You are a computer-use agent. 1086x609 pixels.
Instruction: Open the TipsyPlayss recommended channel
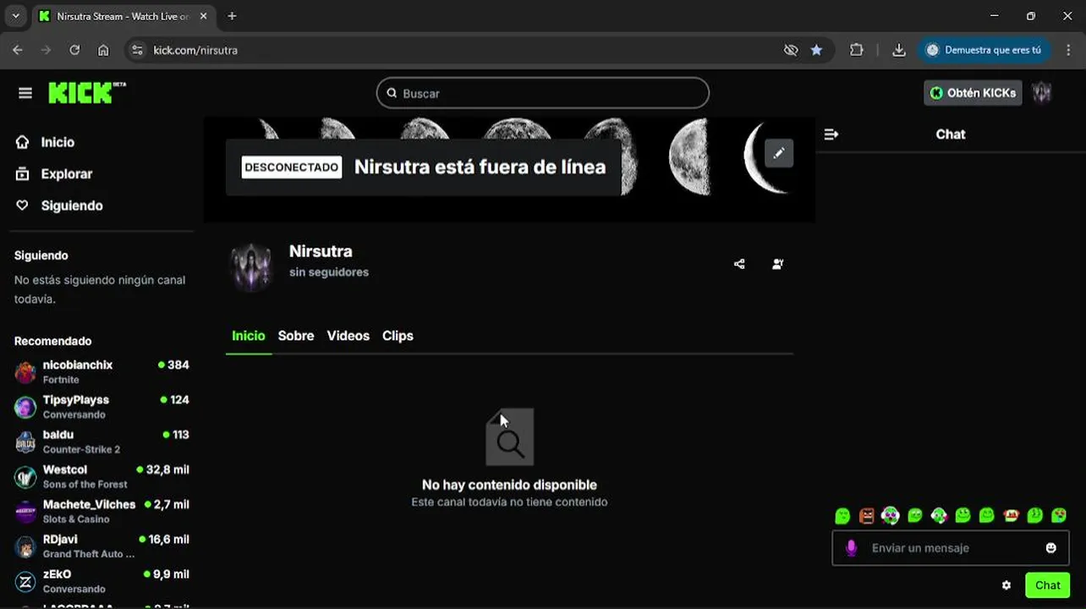point(101,407)
